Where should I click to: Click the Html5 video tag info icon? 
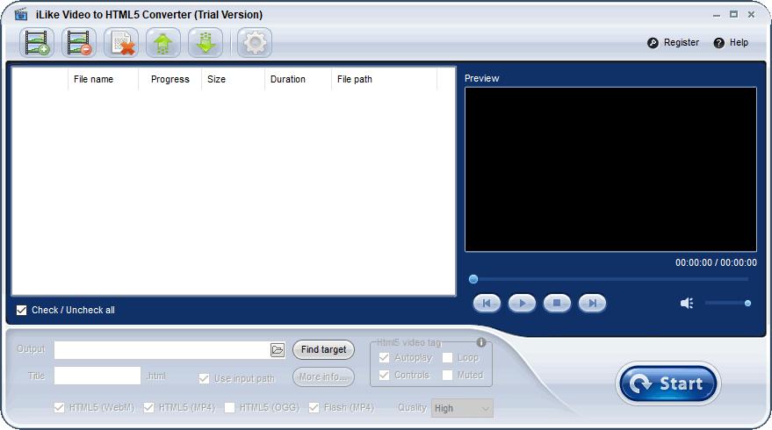481,342
